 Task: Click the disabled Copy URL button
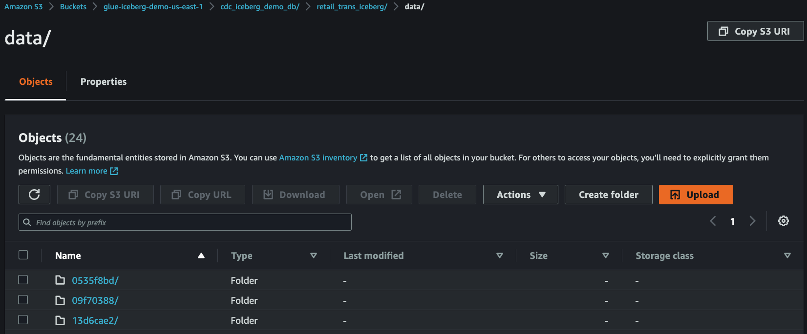pyautogui.click(x=203, y=195)
